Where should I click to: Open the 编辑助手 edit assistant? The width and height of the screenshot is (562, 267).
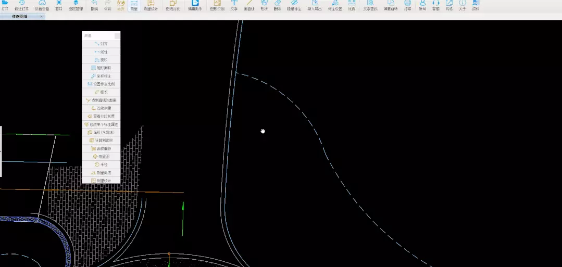click(x=195, y=5)
